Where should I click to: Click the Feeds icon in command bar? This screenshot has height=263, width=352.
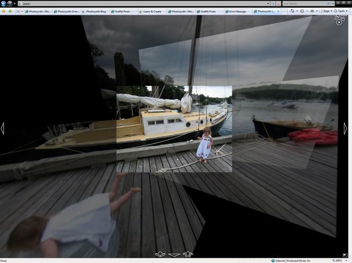[x=302, y=11]
